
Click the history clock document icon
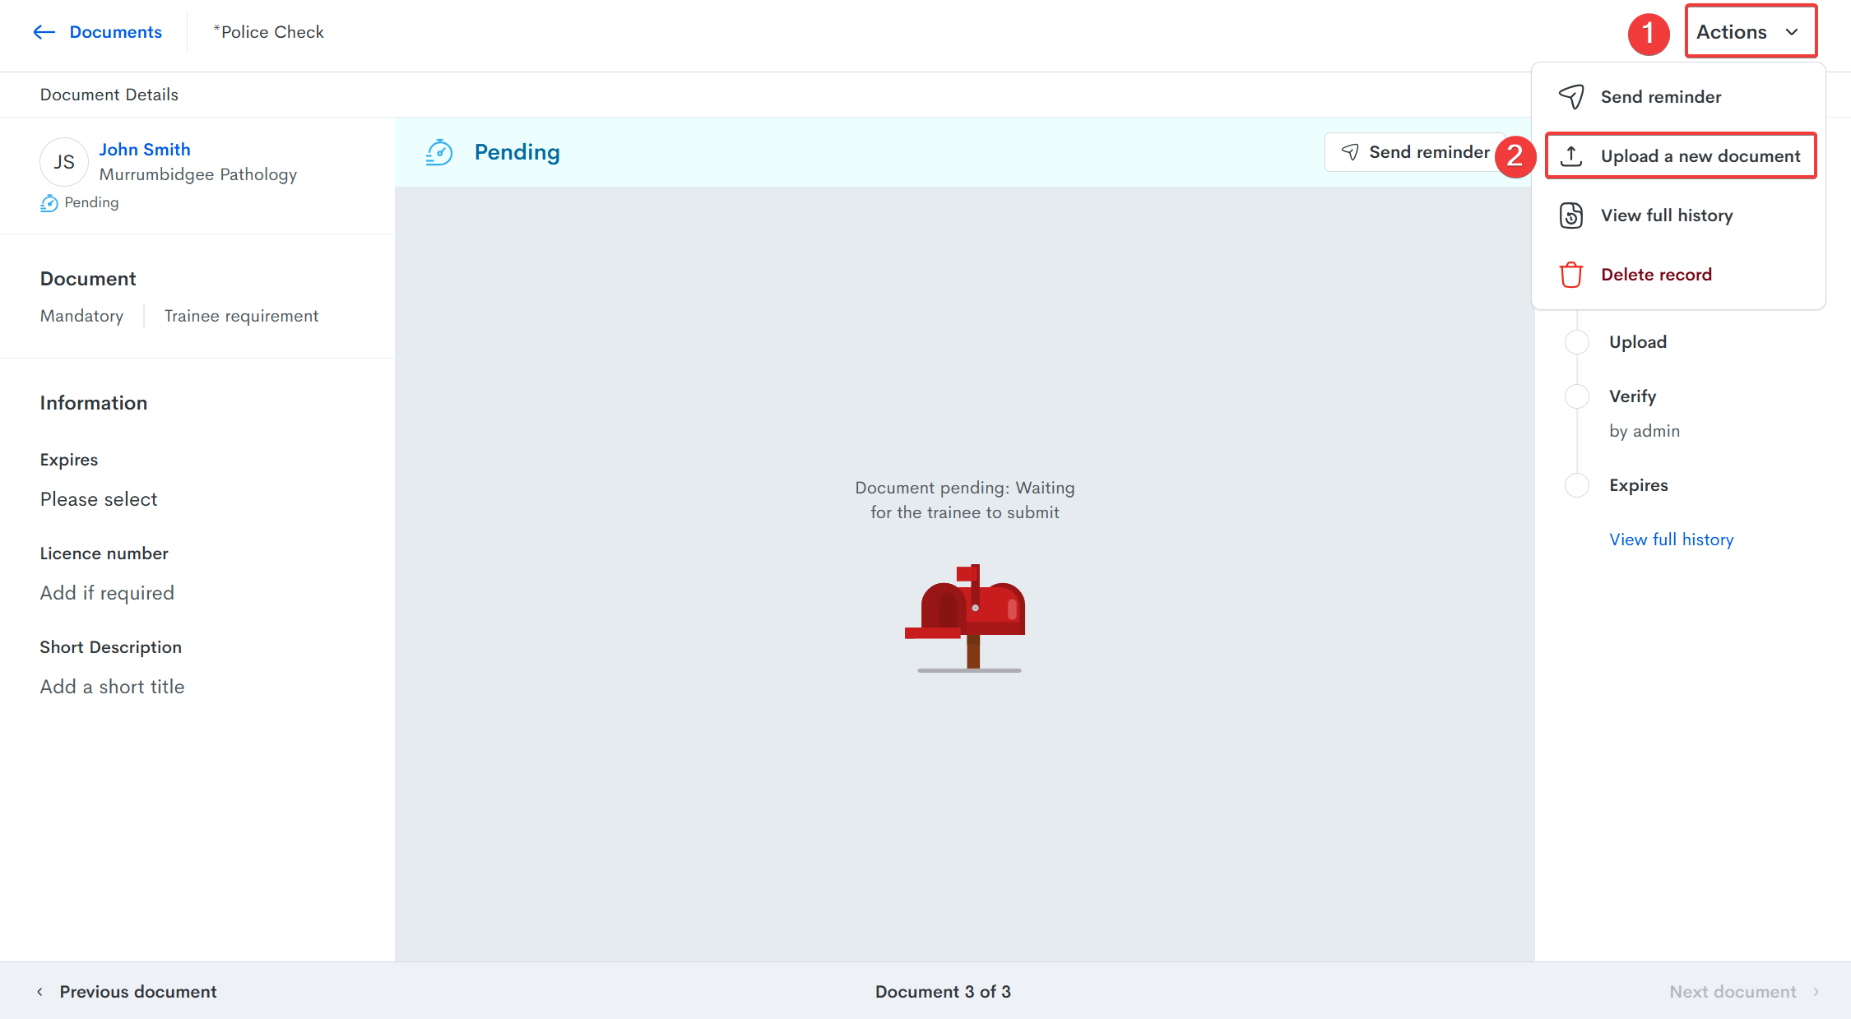click(x=1570, y=215)
